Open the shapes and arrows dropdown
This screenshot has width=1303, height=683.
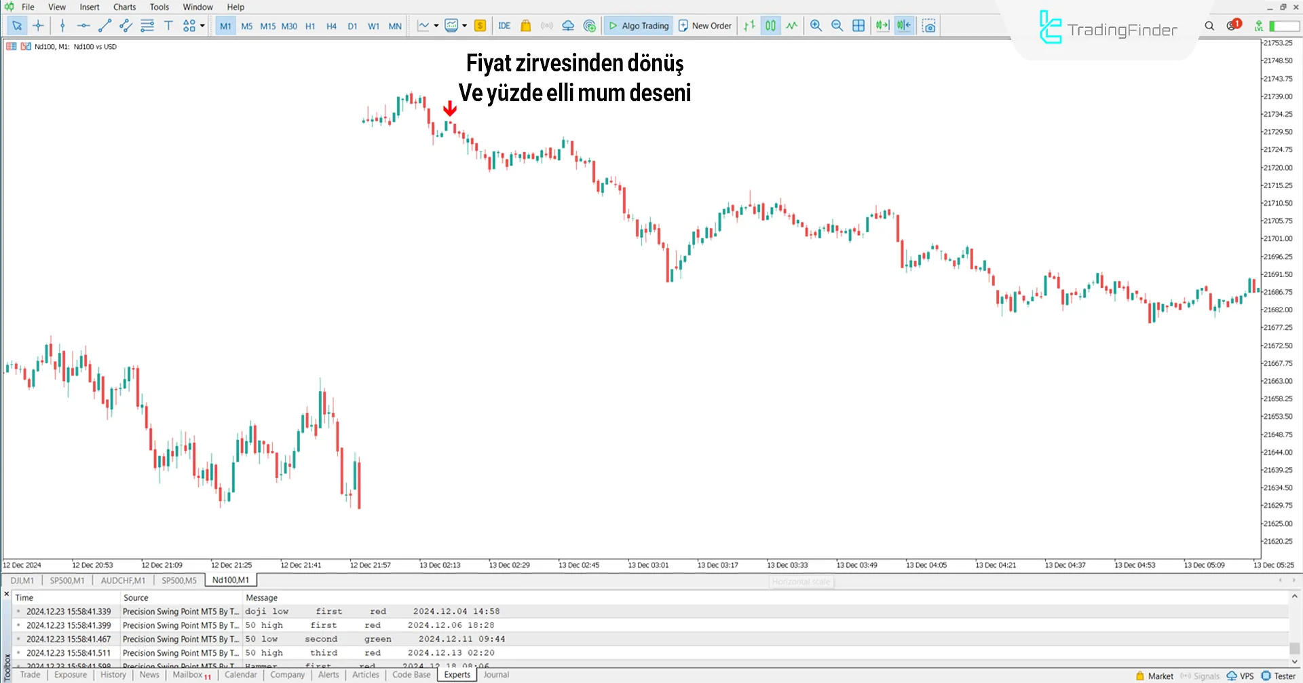coord(201,26)
